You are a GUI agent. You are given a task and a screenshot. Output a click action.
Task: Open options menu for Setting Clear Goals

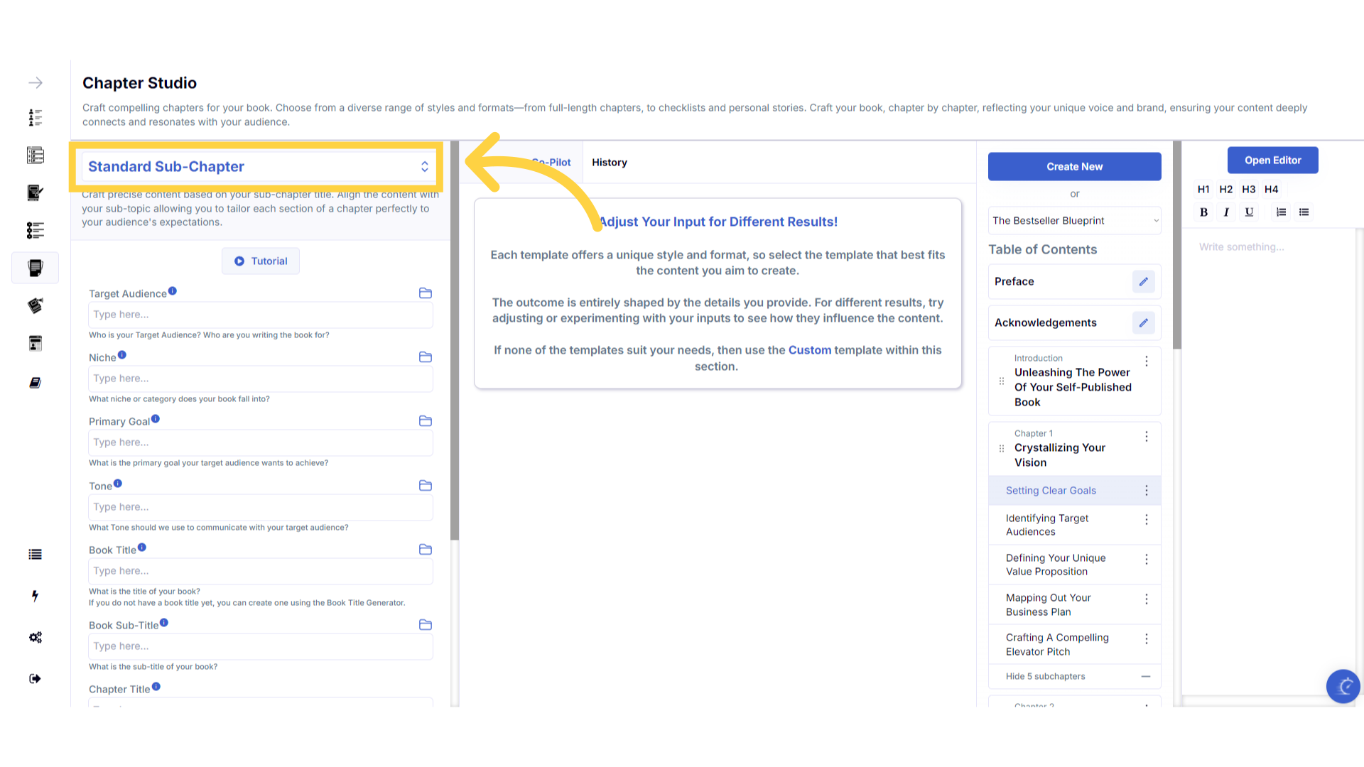pyautogui.click(x=1146, y=491)
